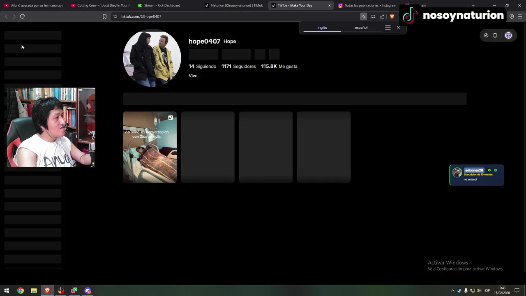Open Windows Start menu
The image size is (526, 296).
point(7,291)
